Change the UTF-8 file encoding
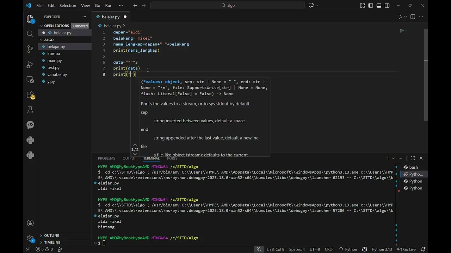Viewport: 451px width, 253px height. [x=315, y=249]
